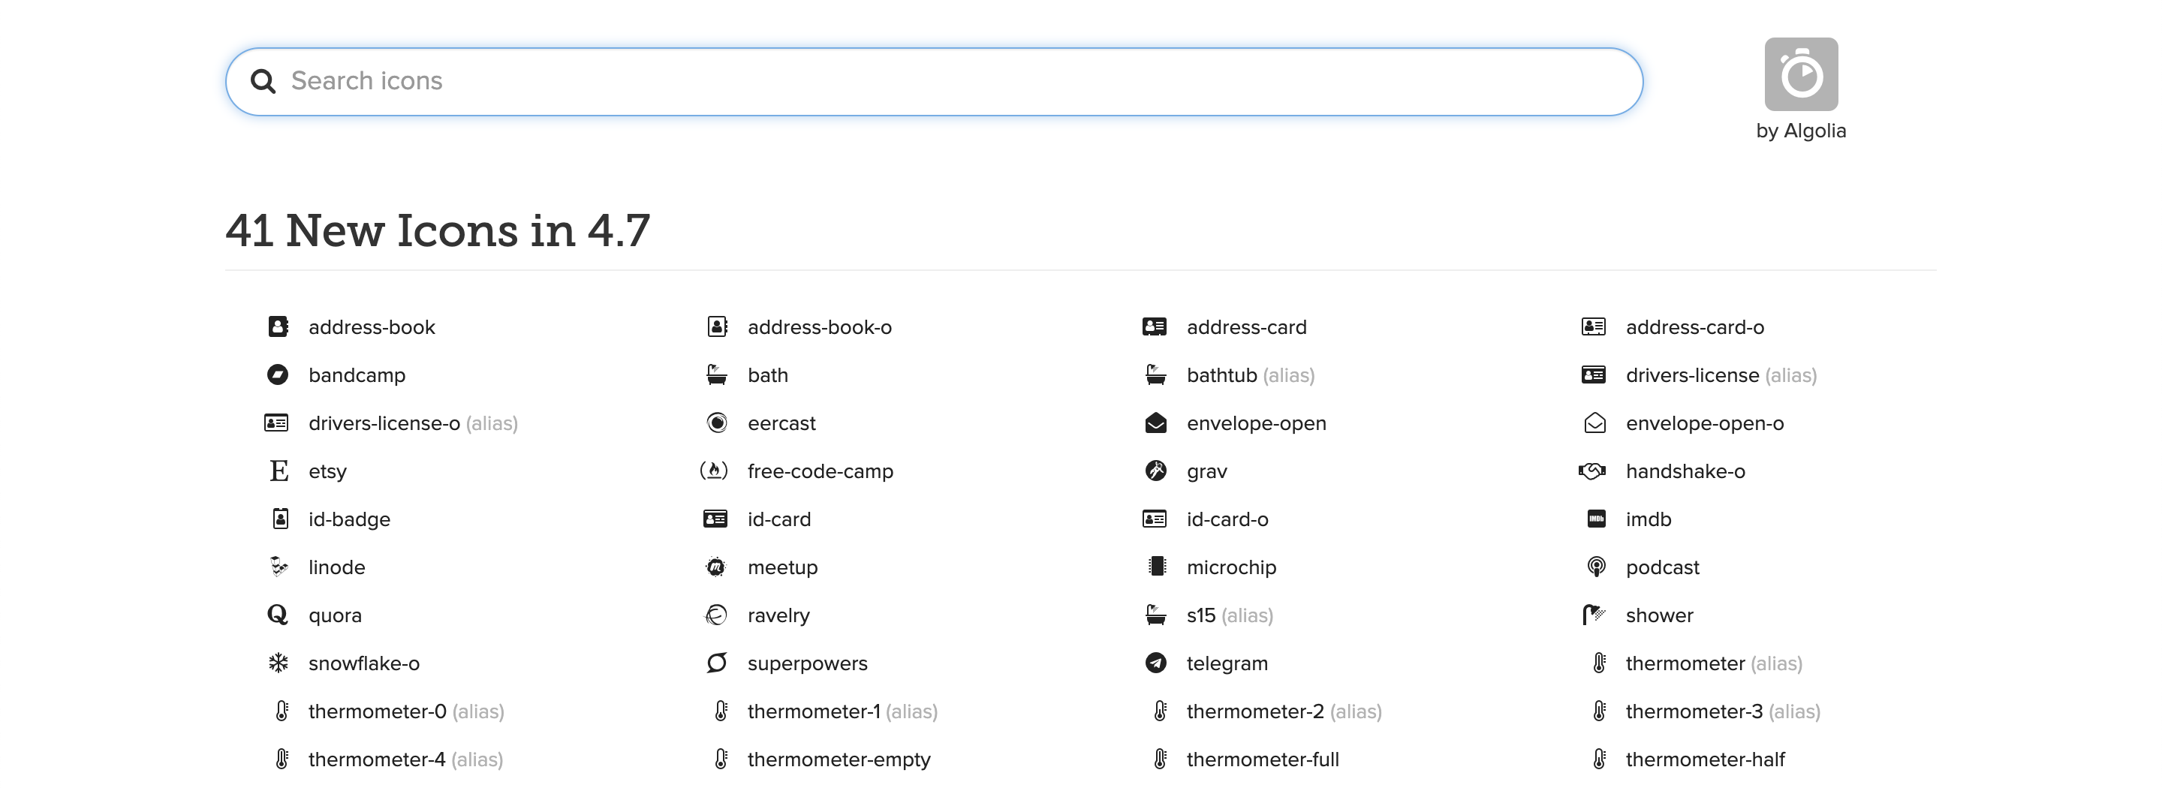The height and width of the screenshot is (788, 2162).
Task: Open the thermometer-0 (alias) link
Action: pos(406,711)
